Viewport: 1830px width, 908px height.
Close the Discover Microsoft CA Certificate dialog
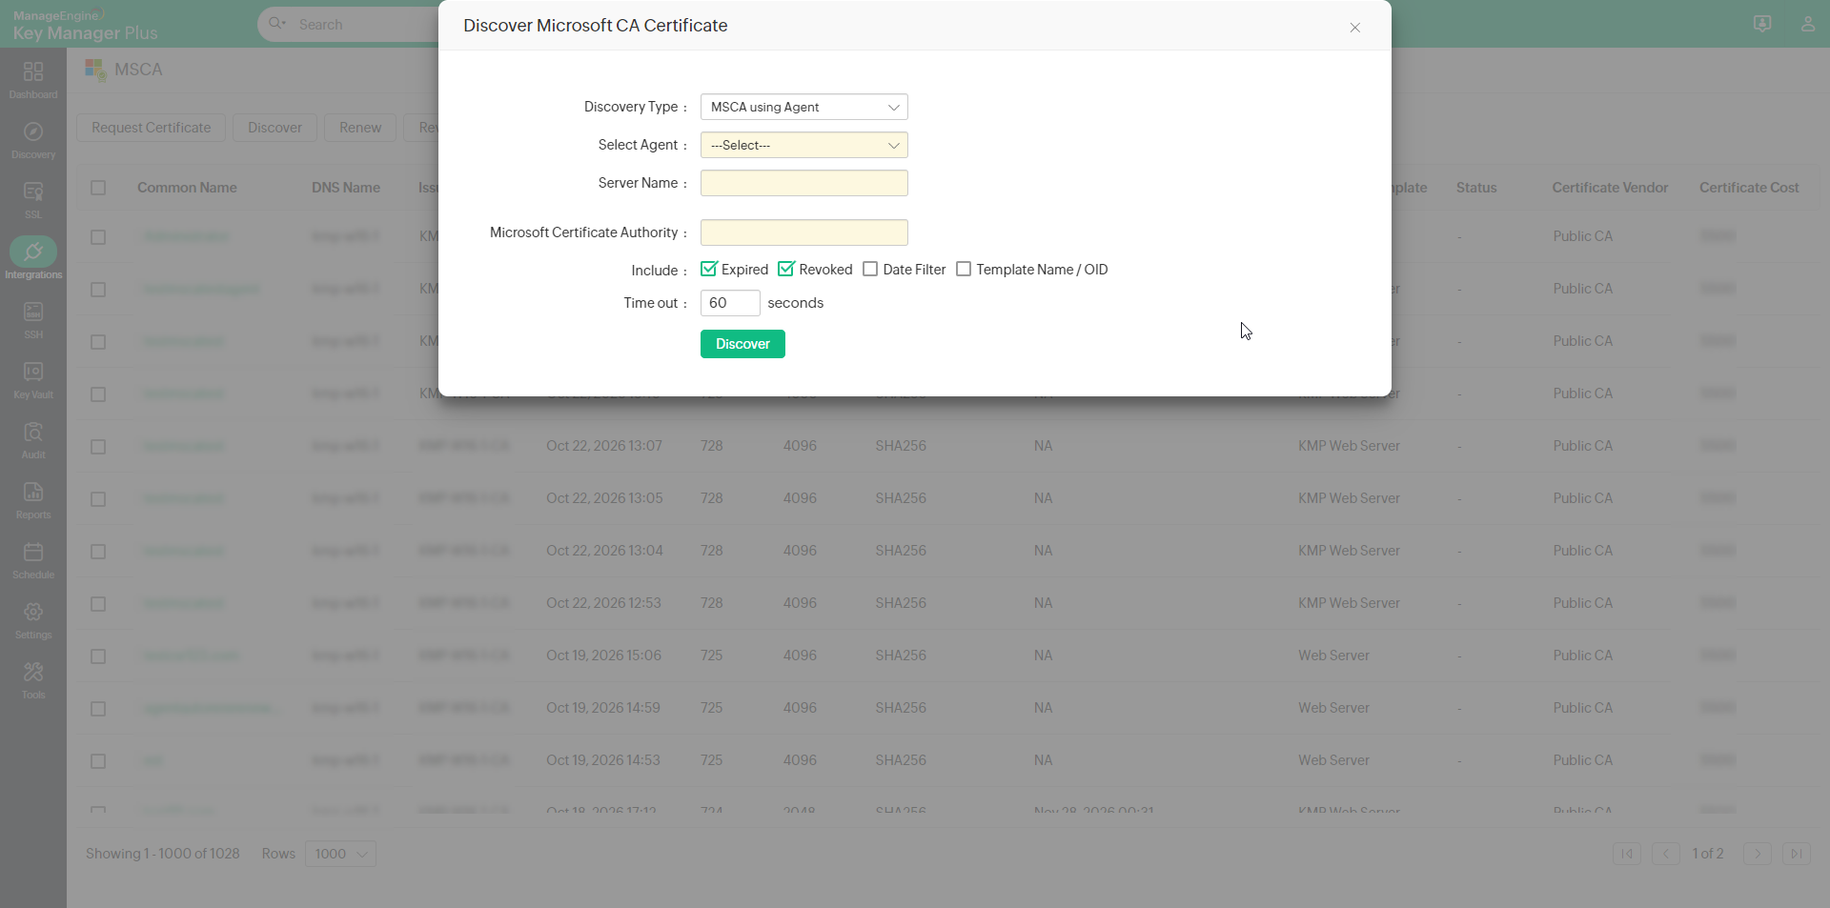[1354, 28]
